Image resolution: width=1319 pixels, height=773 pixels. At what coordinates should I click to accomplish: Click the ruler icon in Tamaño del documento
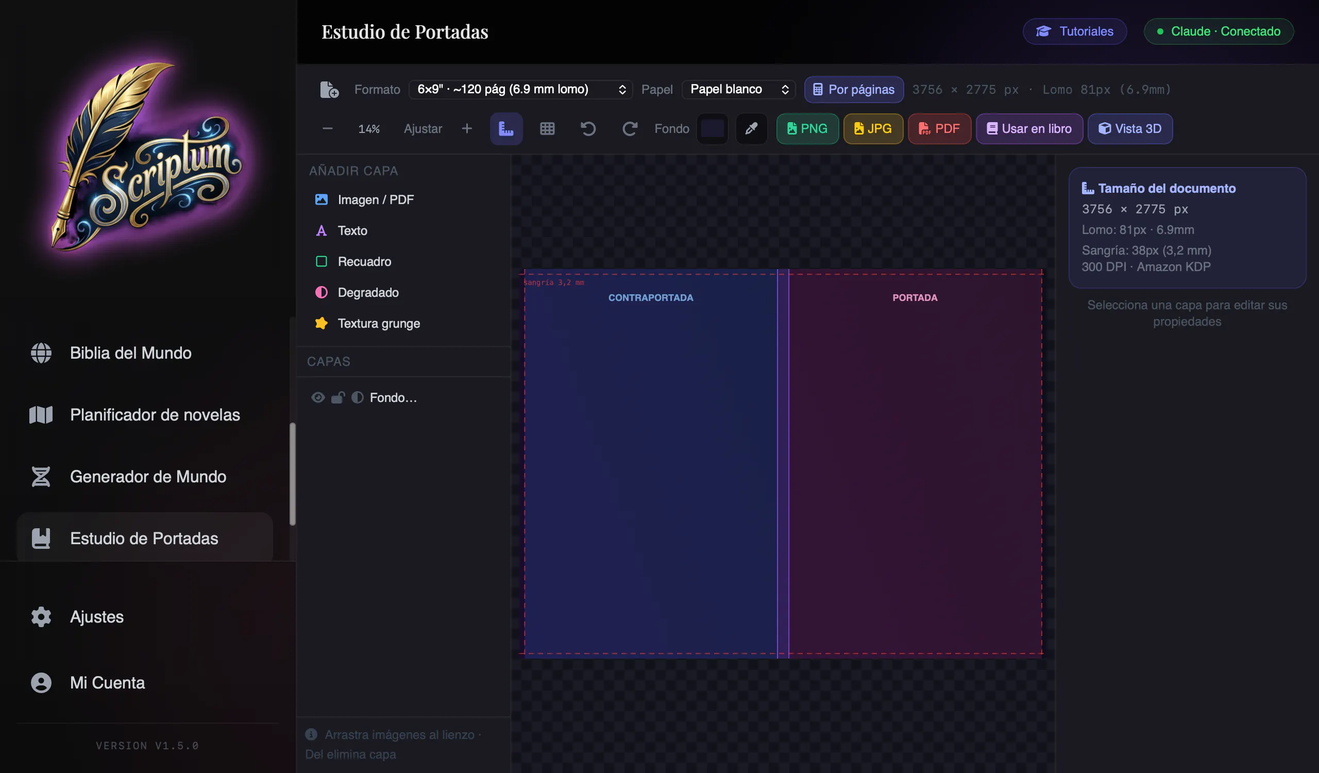click(x=1088, y=188)
